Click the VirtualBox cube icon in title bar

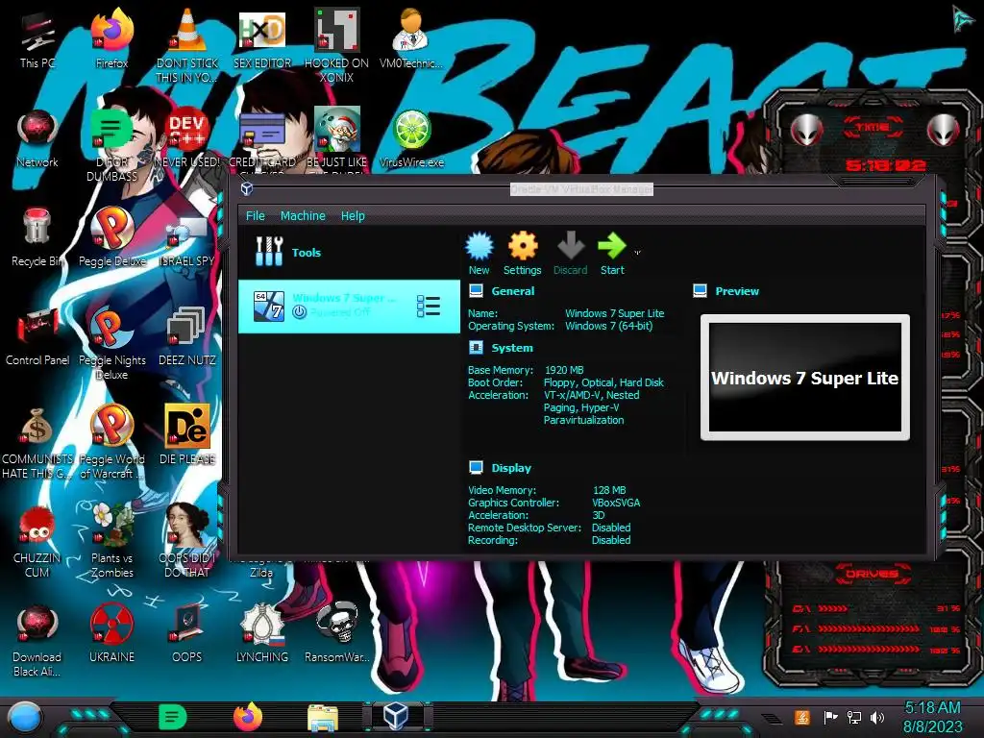click(x=247, y=188)
